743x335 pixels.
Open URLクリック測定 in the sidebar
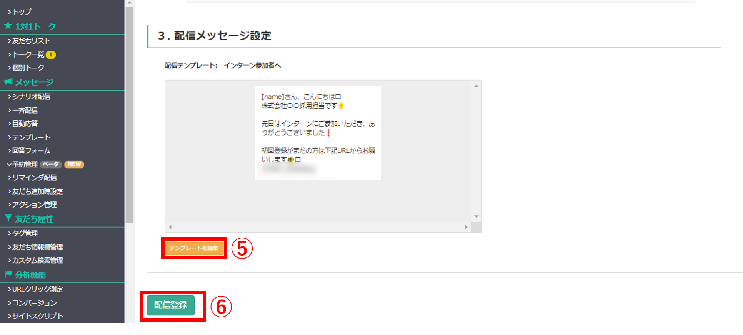[35, 289]
